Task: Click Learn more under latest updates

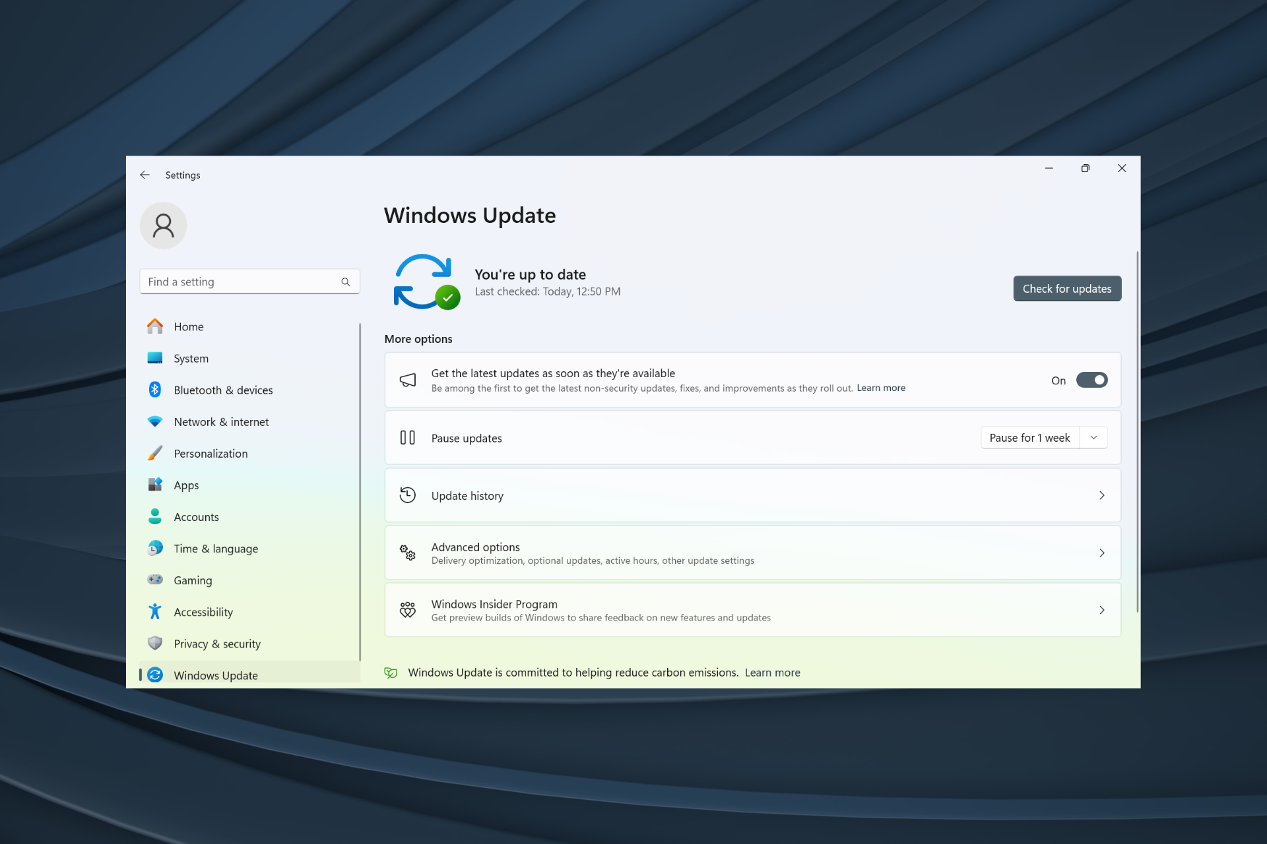Action: pos(881,388)
